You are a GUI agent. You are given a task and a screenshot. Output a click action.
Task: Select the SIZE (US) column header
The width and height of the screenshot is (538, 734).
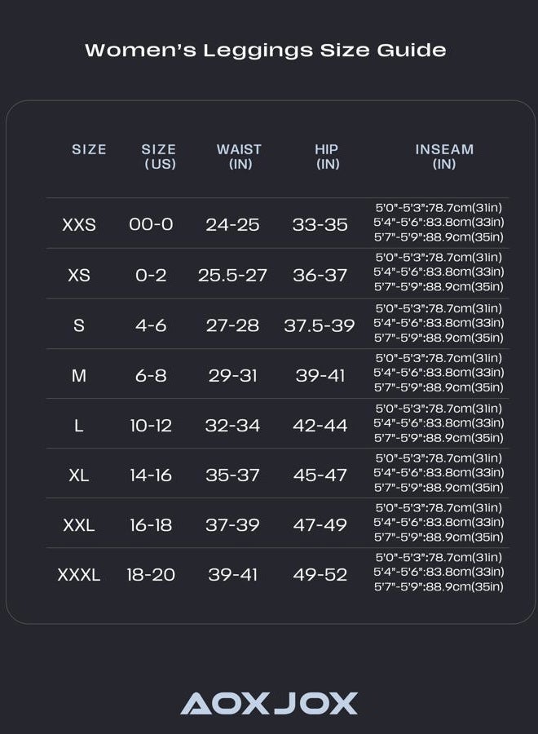click(159, 157)
